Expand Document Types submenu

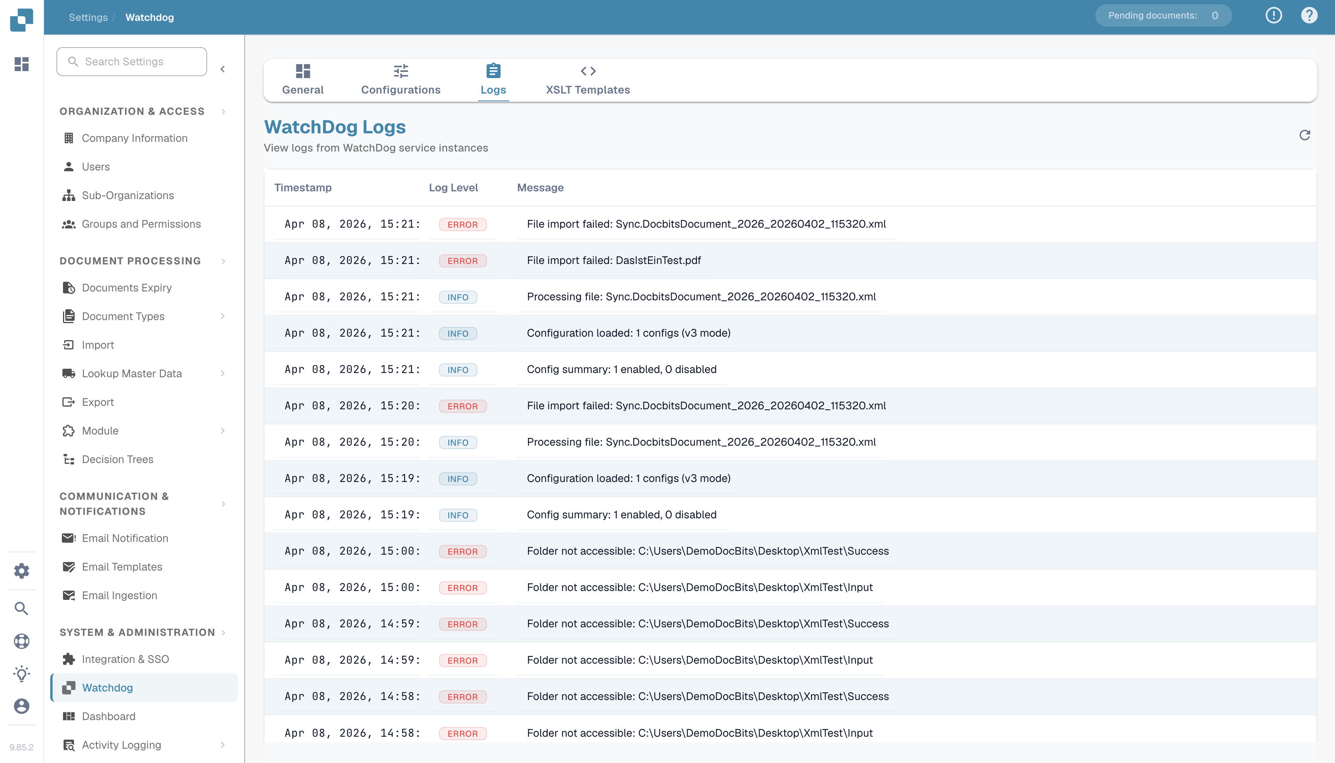(x=223, y=316)
